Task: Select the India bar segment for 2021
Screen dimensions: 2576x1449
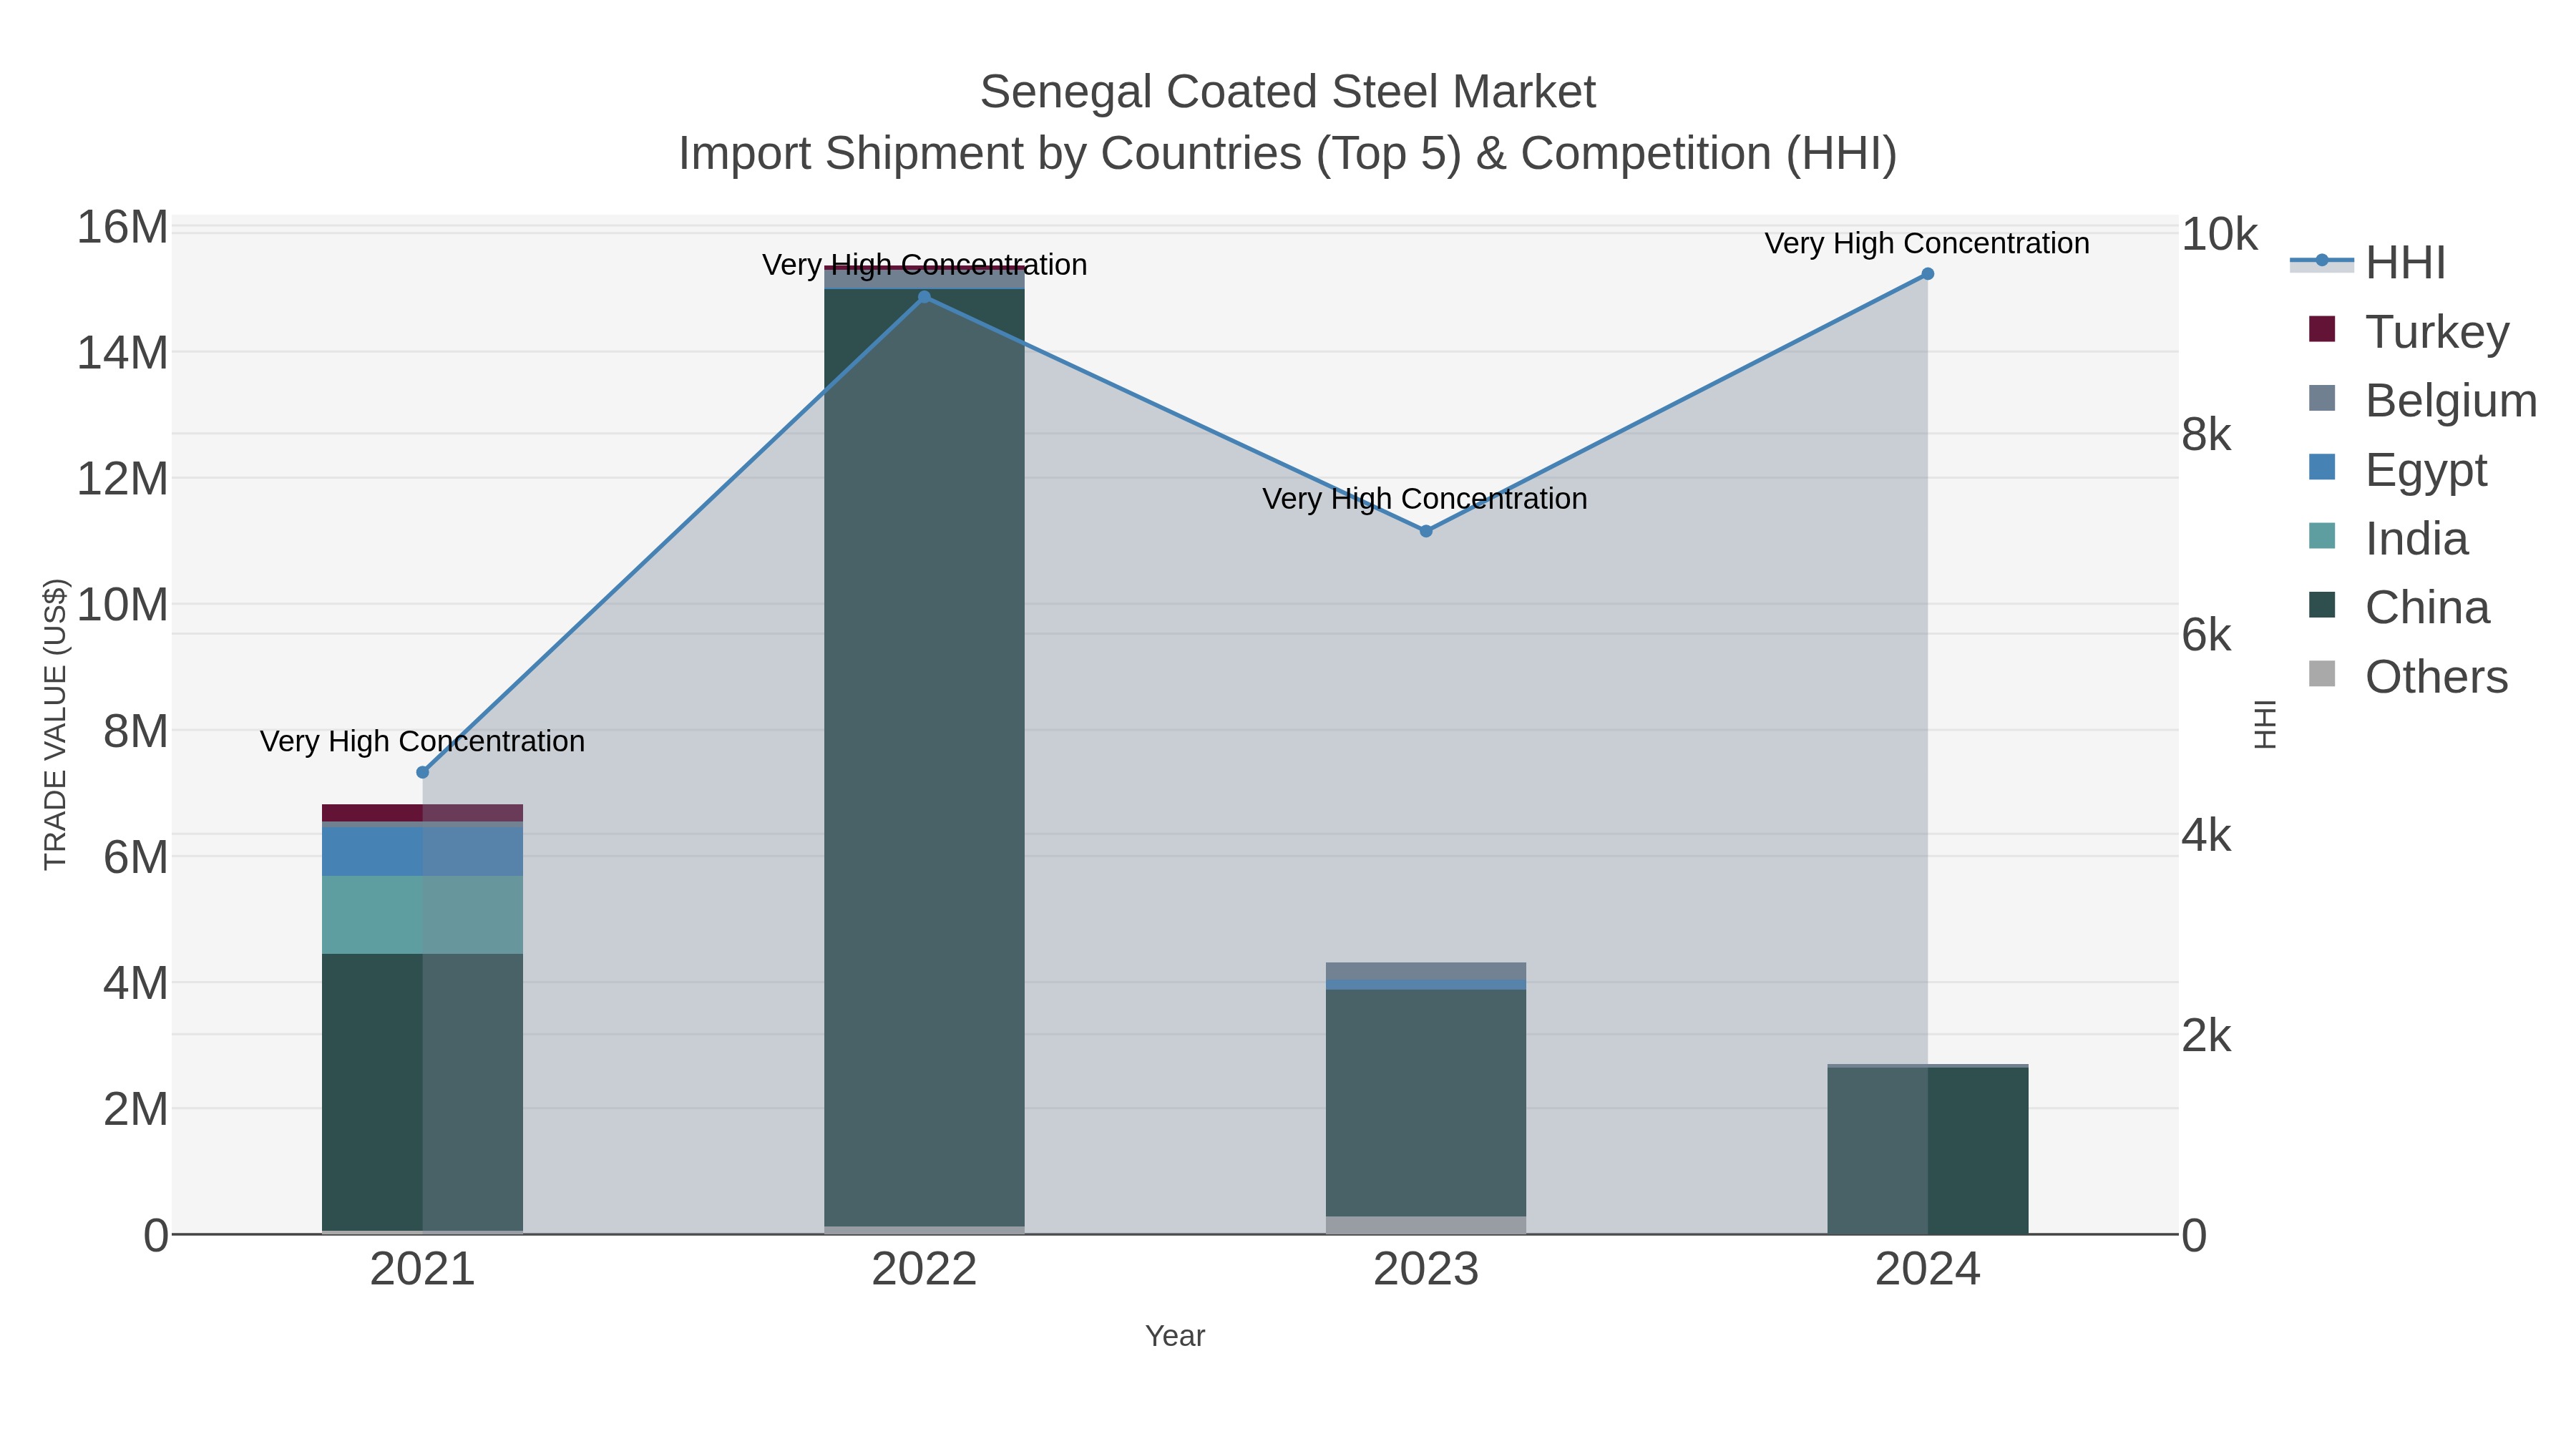Action: pyautogui.click(x=422, y=915)
